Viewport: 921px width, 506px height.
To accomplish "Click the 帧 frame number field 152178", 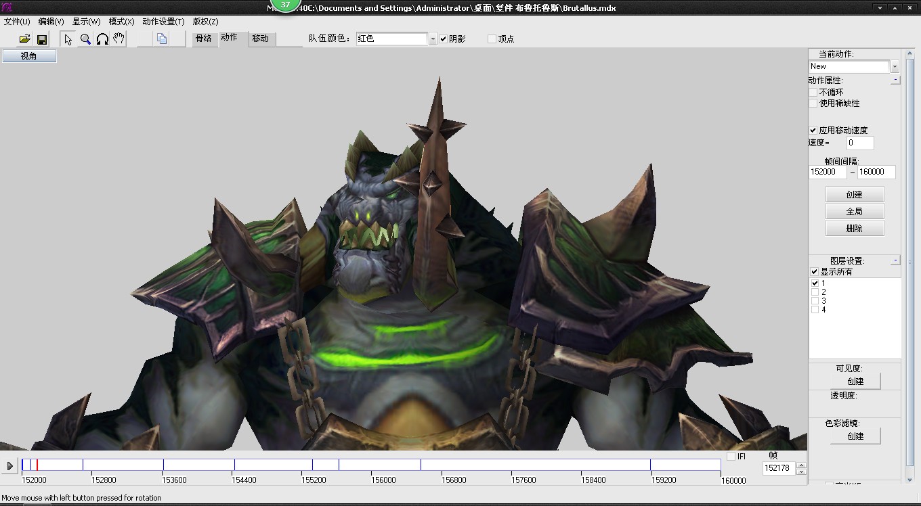I will point(779,468).
